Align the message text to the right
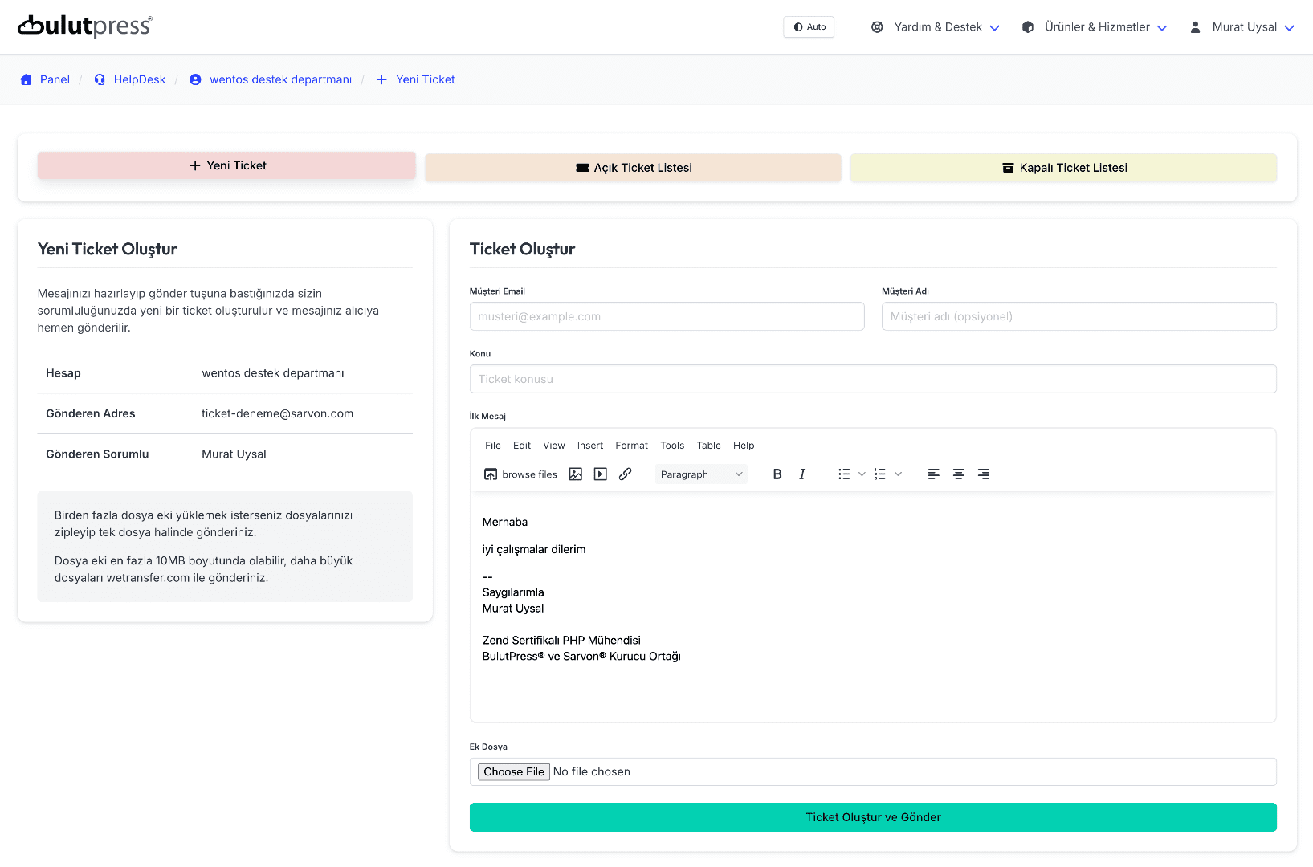 pos(984,474)
